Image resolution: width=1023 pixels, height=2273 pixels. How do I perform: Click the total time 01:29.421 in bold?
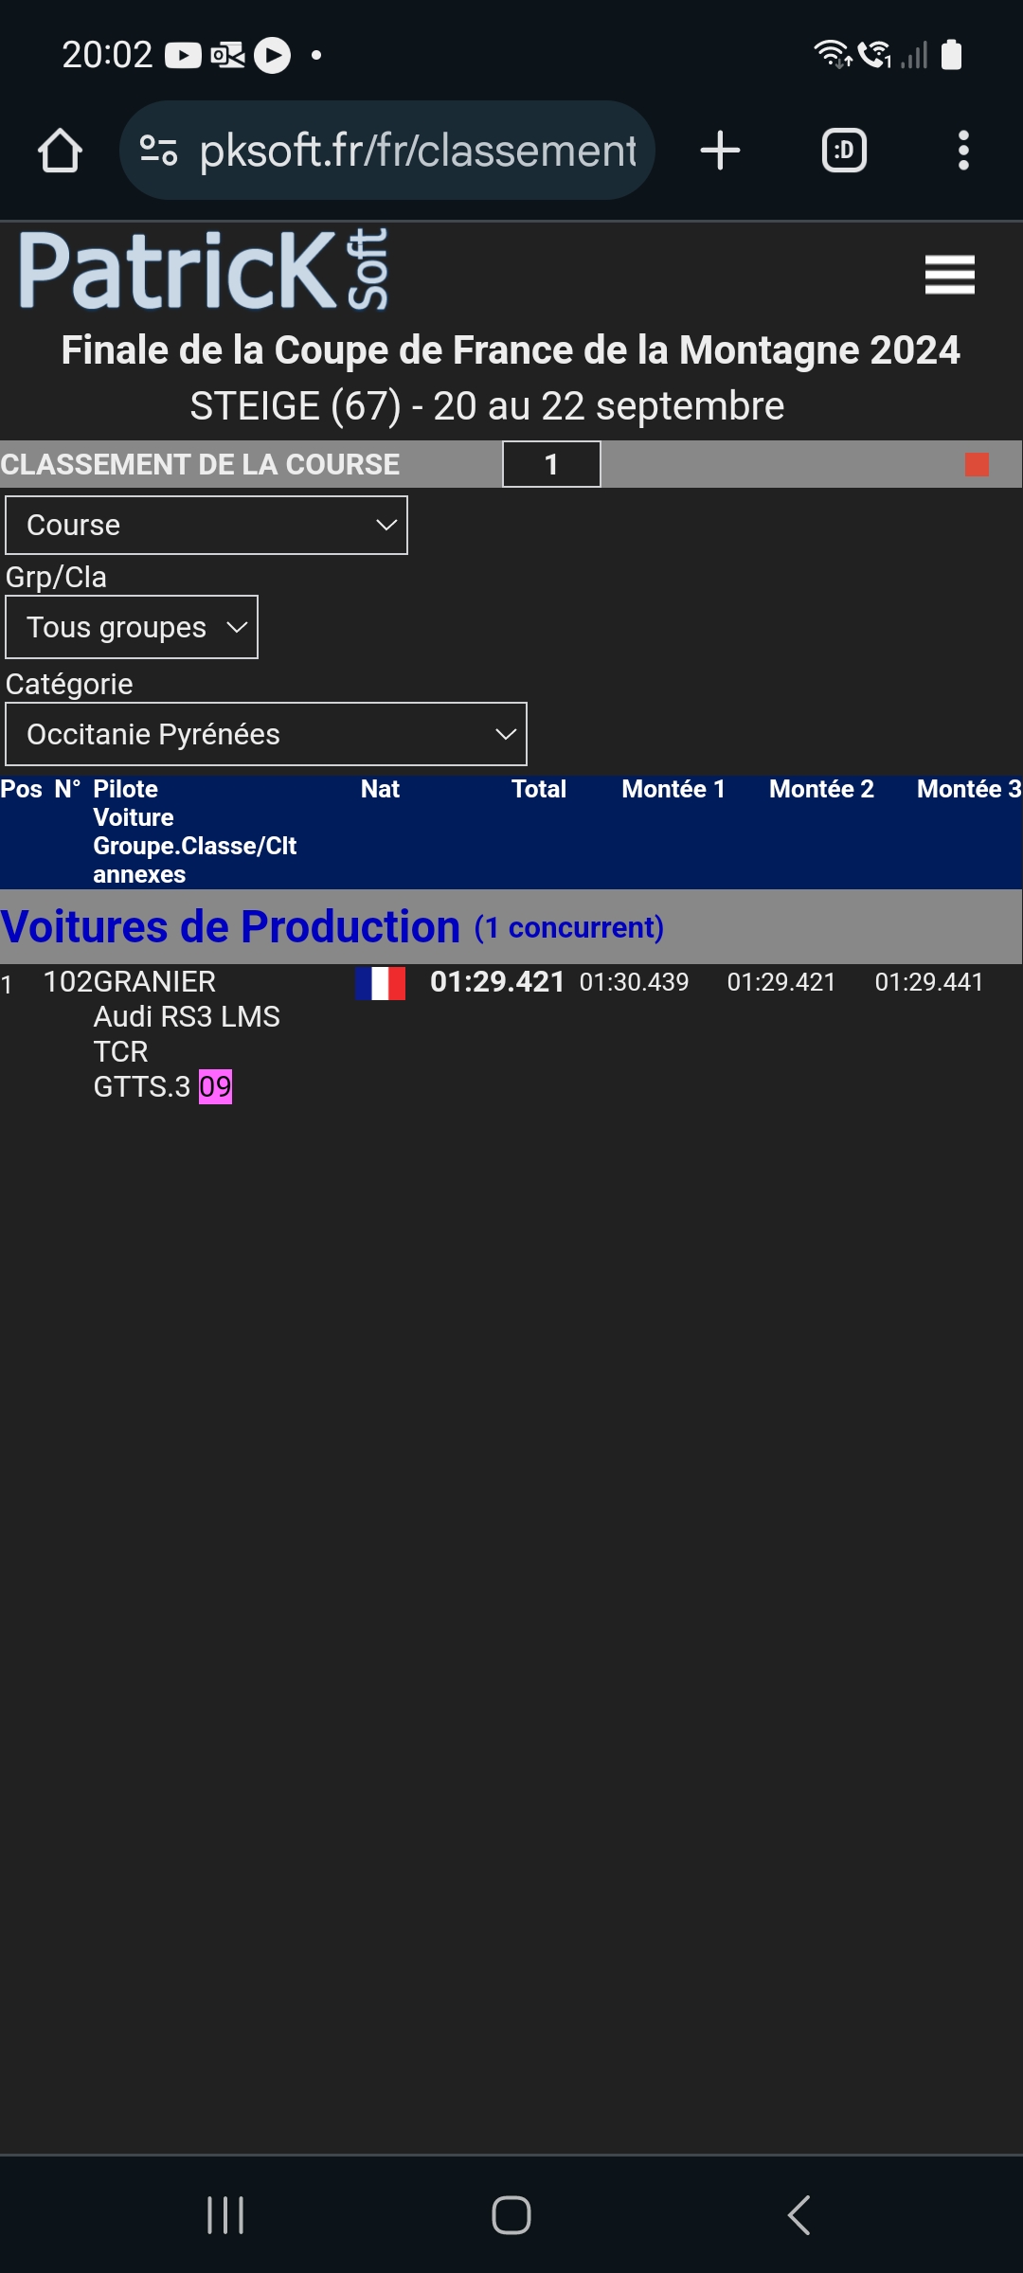(497, 981)
